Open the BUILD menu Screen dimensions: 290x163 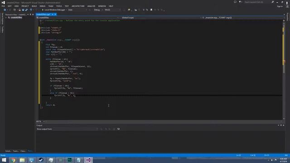(x=34, y=6)
